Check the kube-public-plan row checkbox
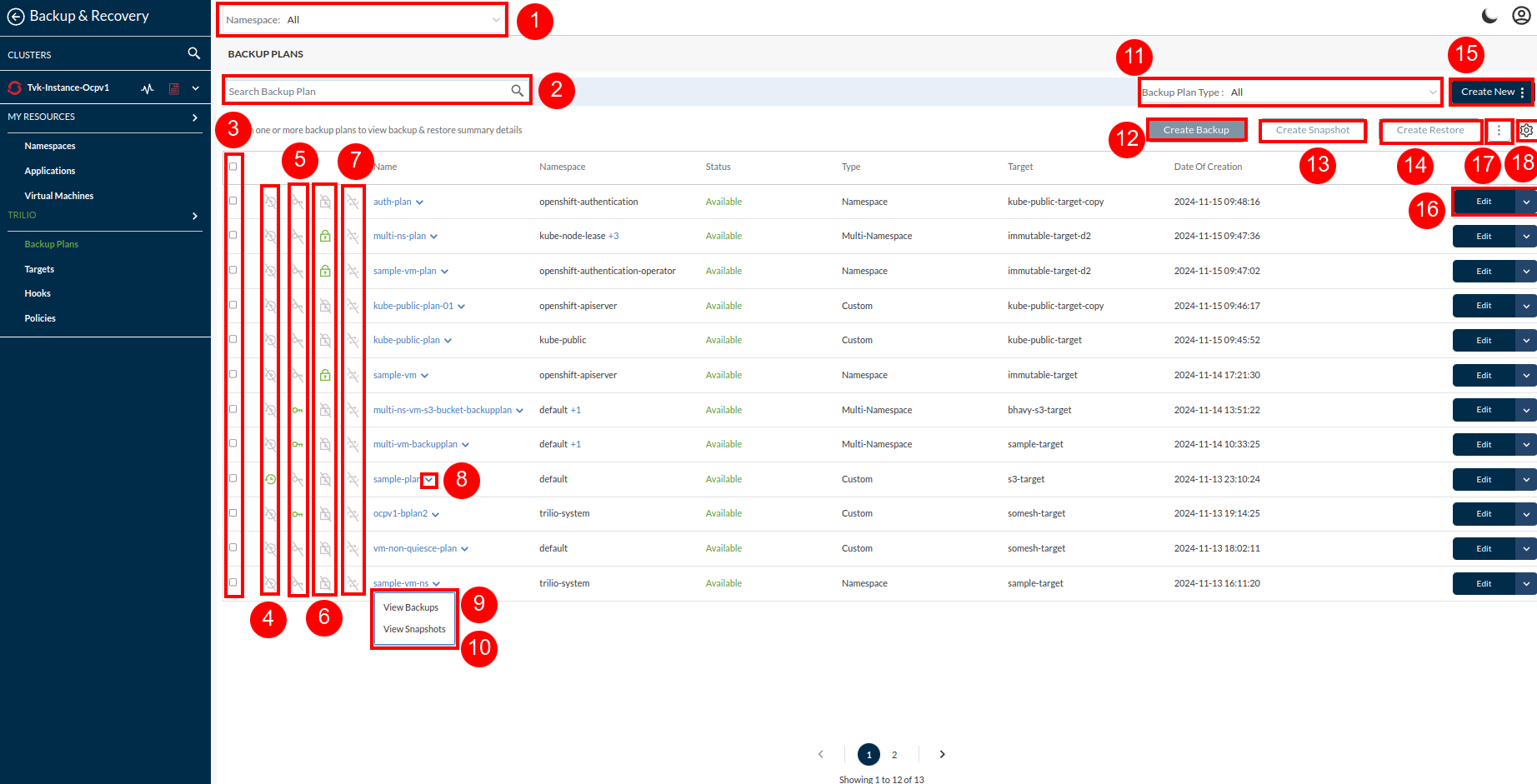The height and width of the screenshot is (784, 1537). click(x=233, y=339)
